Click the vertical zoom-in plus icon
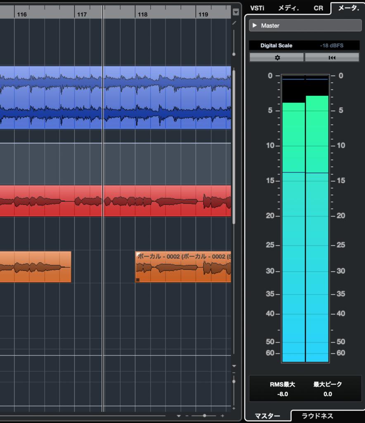The height and width of the screenshot is (423, 365). (x=234, y=408)
